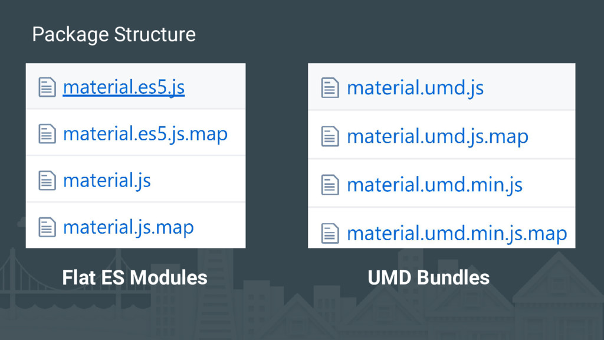Open the material.umd.js file link
This screenshot has height=340, width=604.
(x=415, y=89)
